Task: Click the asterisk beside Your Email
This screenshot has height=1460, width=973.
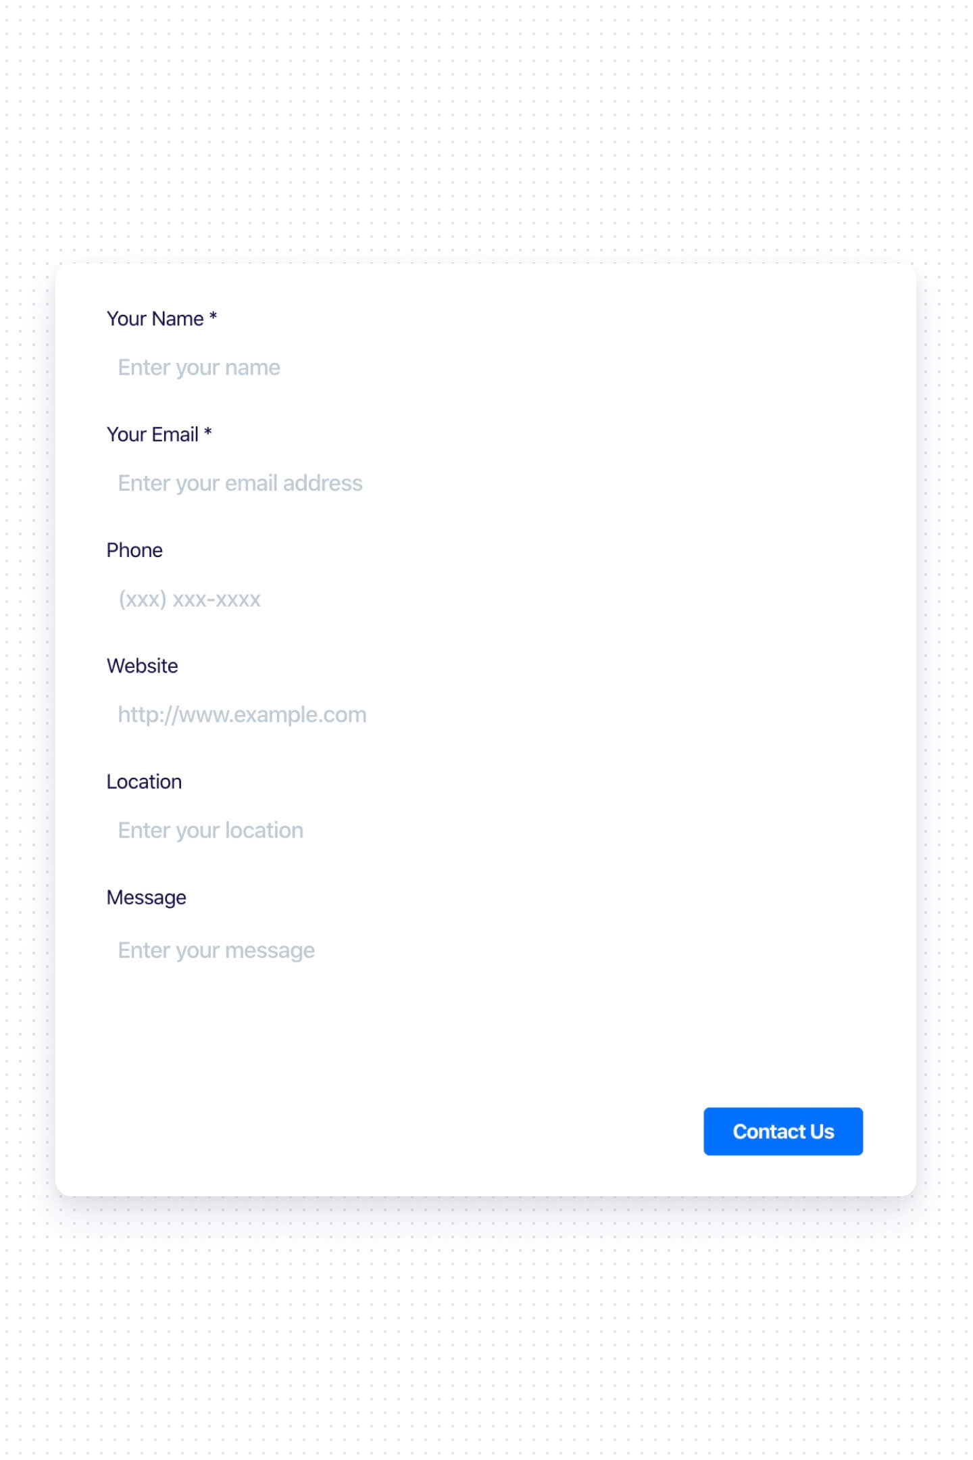Action: tap(208, 432)
